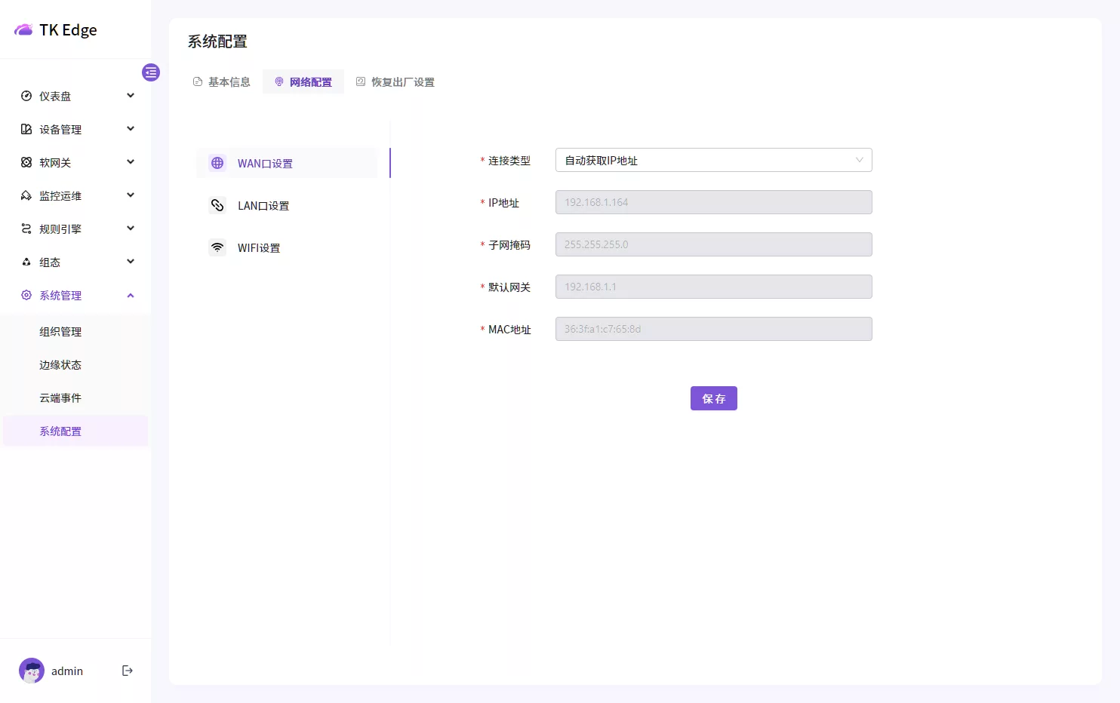The width and height of the screenshot is (1120, 703).
Task: Open the 恢复出厂设置 tab
Action: point(395,81)
